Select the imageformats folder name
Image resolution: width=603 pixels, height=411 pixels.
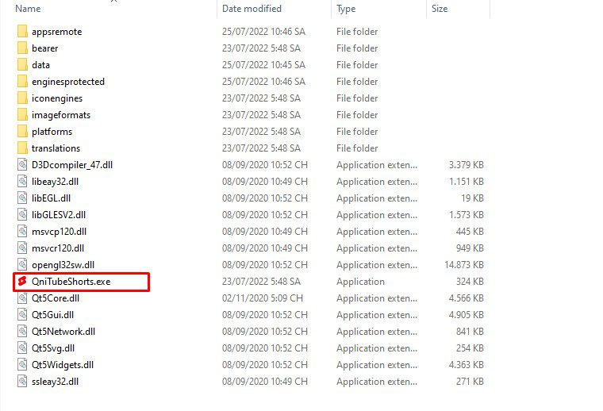point(61,115)
